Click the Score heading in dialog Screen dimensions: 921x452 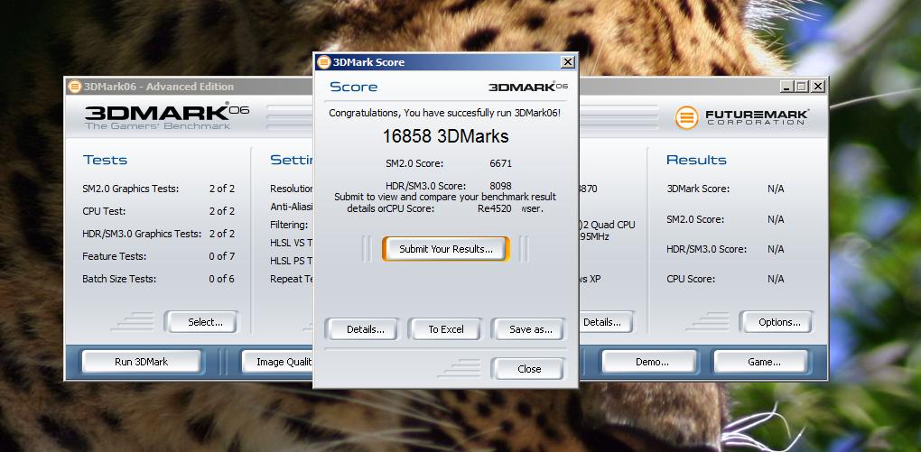pyautogui.click(x=354, y=87)
